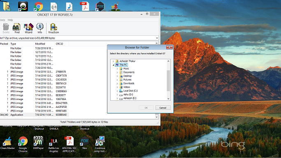Expand the Desktop folder node
The width and height of the screenshot is (281, 158).
117,76
